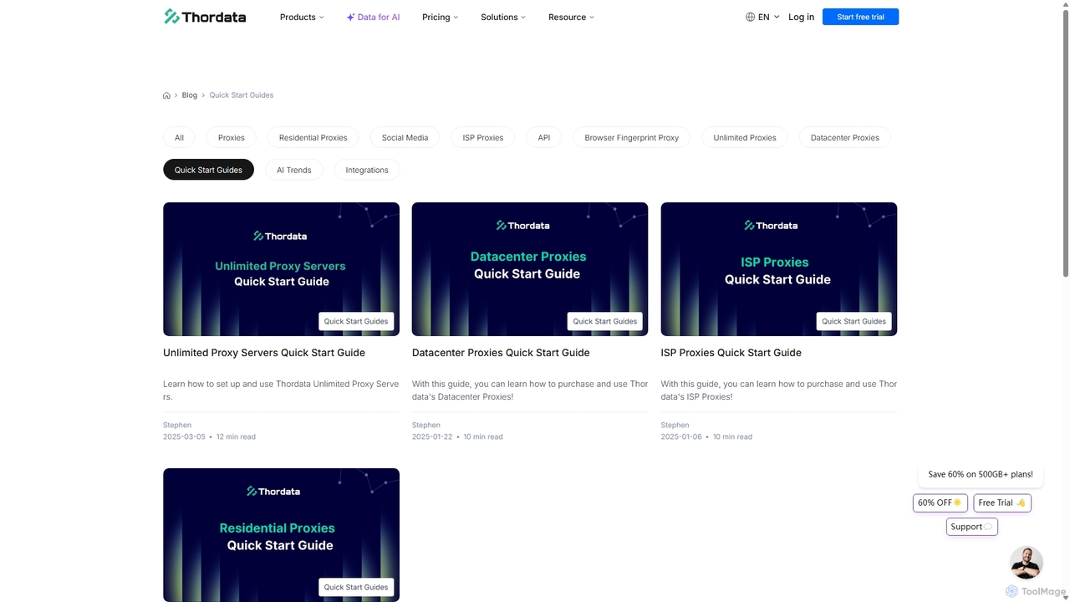Click Start free trial button
Image resolution: width=1070 pixels, height=602 pixels.
point(860,17)
